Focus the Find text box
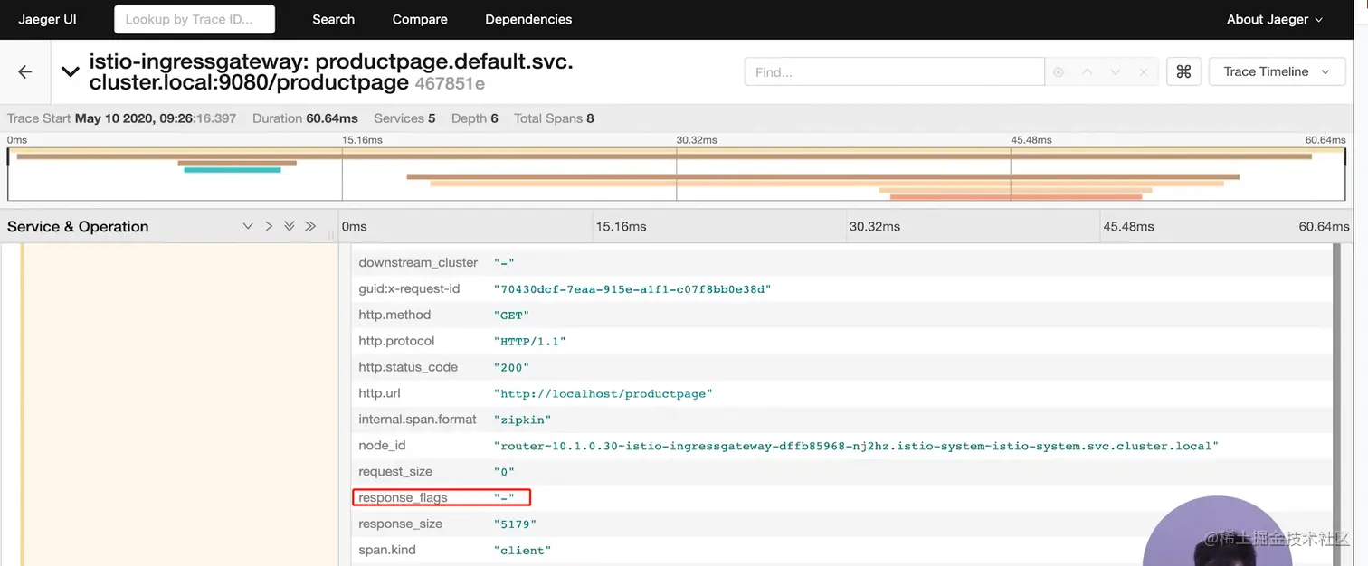 (x=894, y=72)
